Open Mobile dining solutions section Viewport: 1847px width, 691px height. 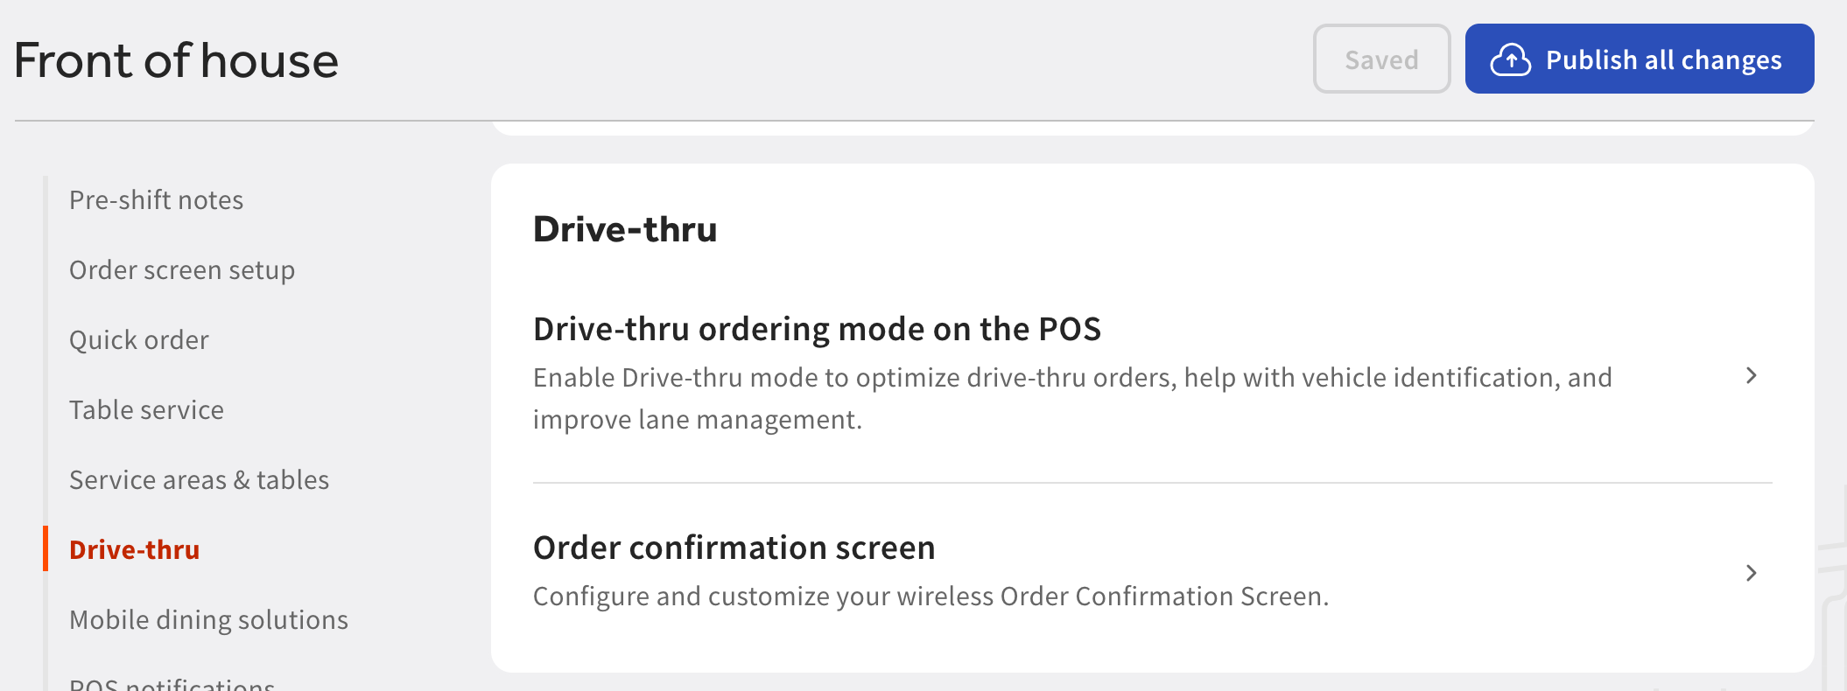[208, 619]
